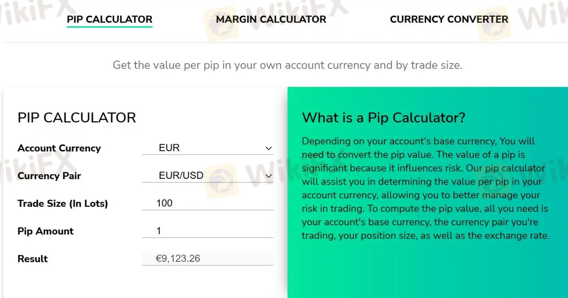568x298 pixels.
Task: Click the Pip Amount input showing 1
Action: (x=207, y=231)
